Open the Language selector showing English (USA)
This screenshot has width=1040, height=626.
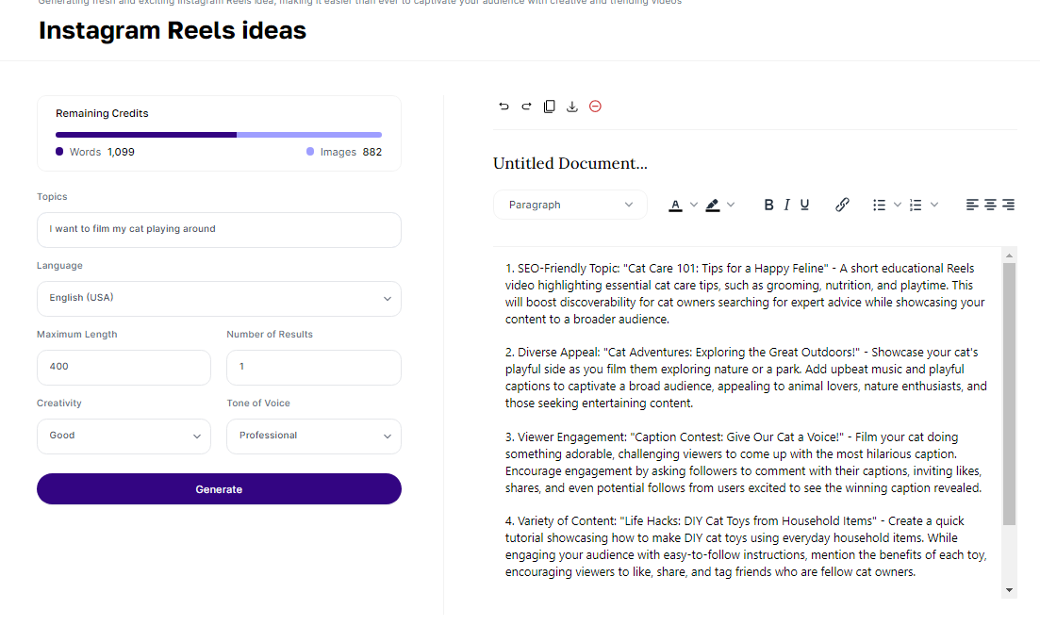coord(219,298)
